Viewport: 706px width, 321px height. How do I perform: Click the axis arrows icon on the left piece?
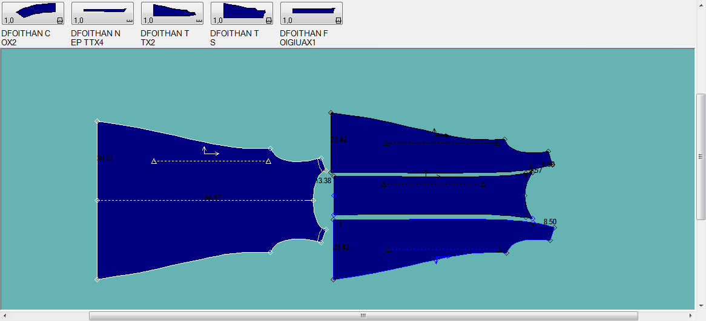tap(210, 151)
